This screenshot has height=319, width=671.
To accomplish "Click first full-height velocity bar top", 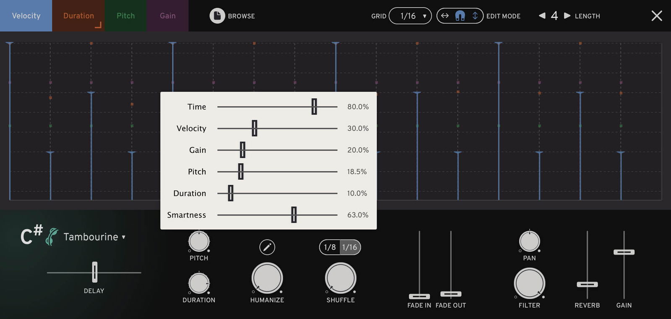I will coord(10,43).
